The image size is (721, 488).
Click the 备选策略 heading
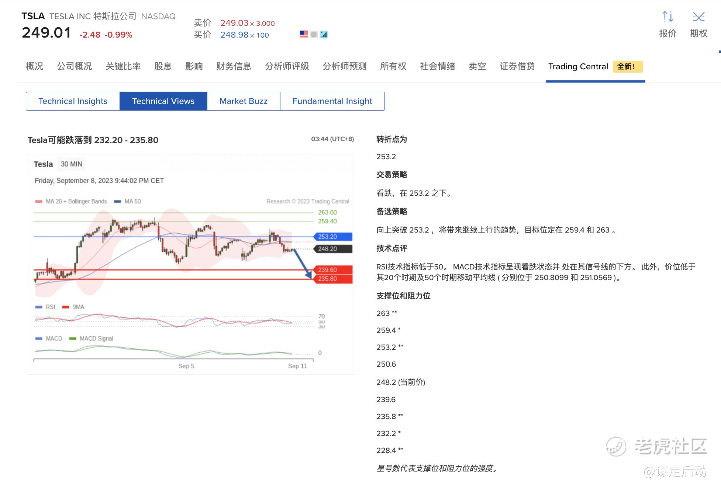(x=391, y=212)
